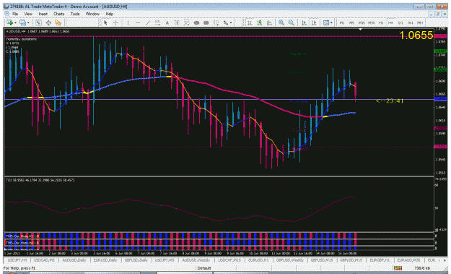Toggle the Auto Scroll button
Viewport: 451px width, 274px height.
(x=304, y=22)
